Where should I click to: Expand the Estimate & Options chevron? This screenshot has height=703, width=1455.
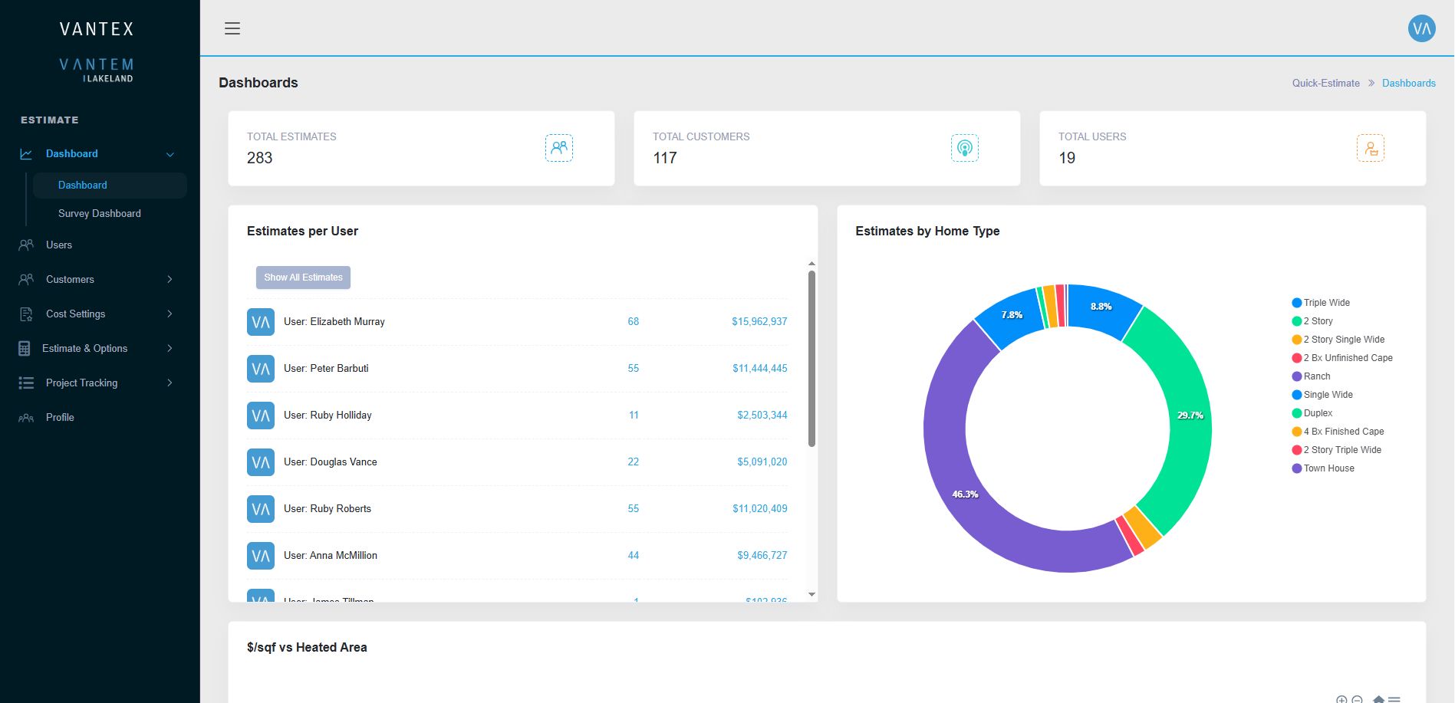tap(170, 349)
